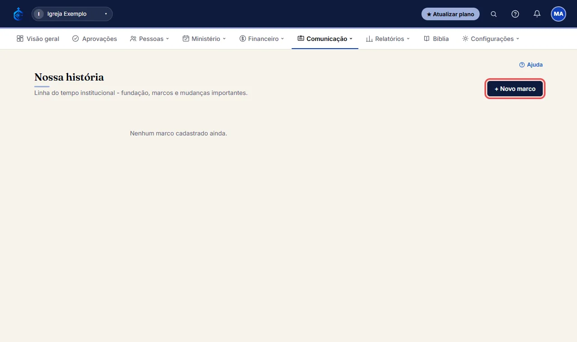Expand the Pessoas menu
The width and height of the screenshot is (577, 342).
point(149,39)
